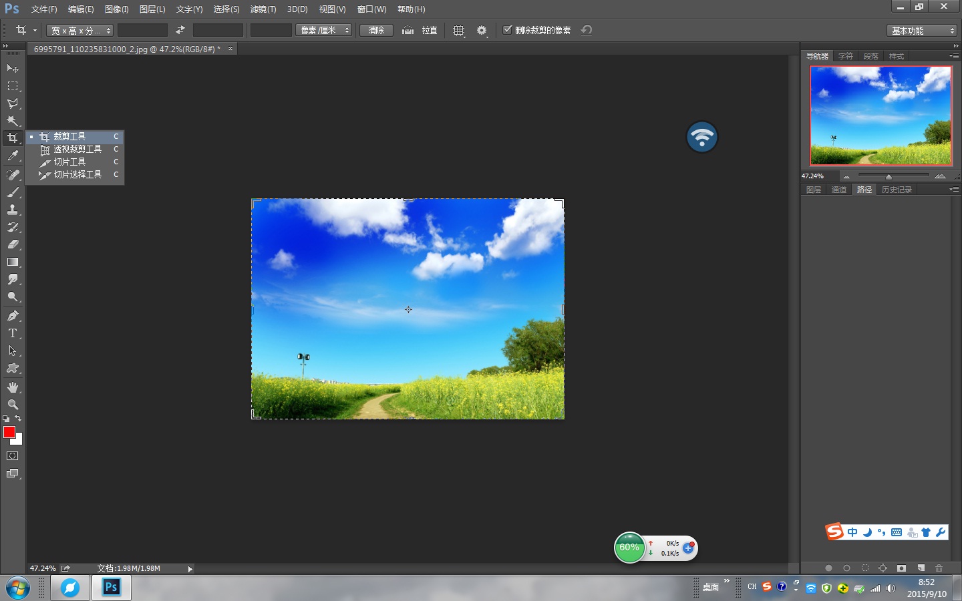Select the Eyedropper tool
Viewport: 962px width, 601px height.
[x=12, y=155]
